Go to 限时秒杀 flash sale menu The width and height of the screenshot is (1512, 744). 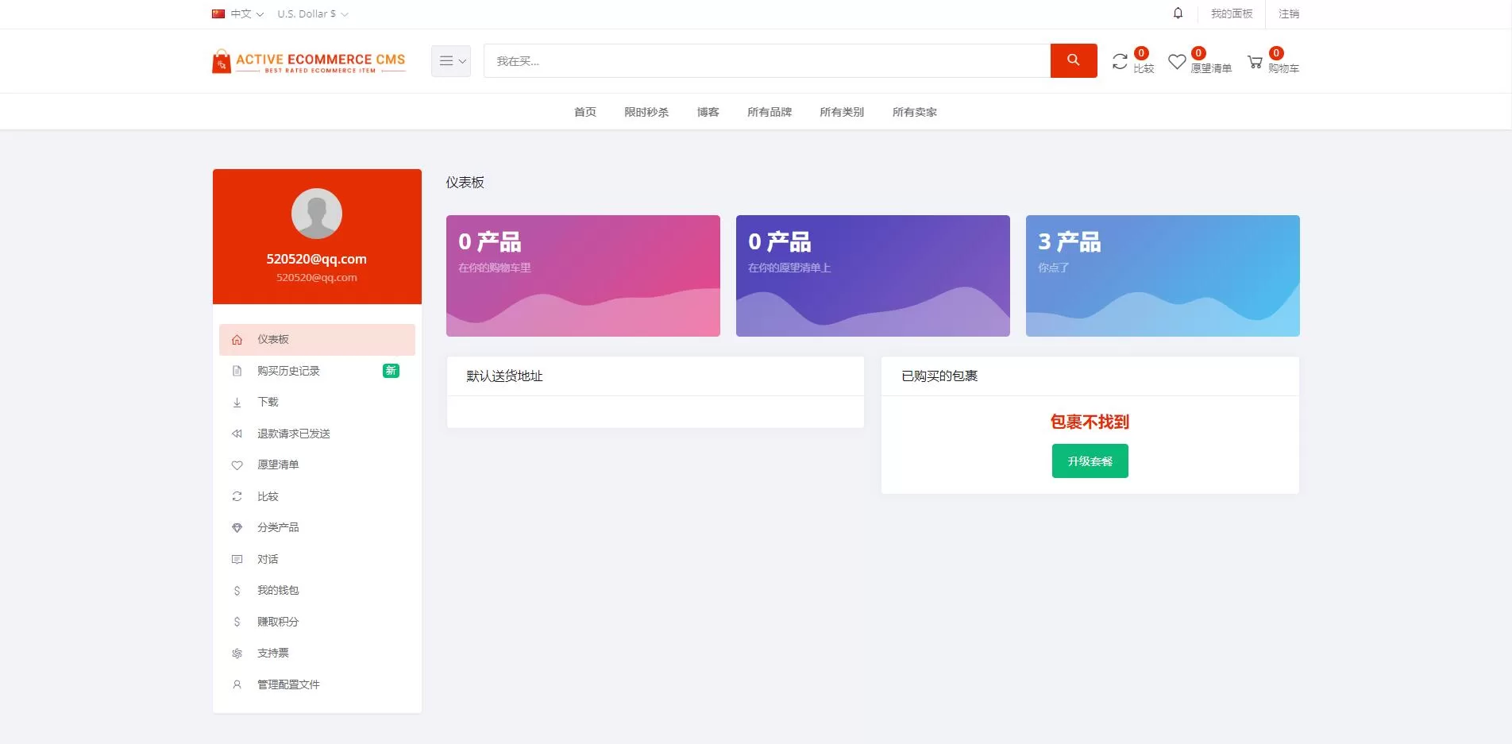[x=646, y=112]
